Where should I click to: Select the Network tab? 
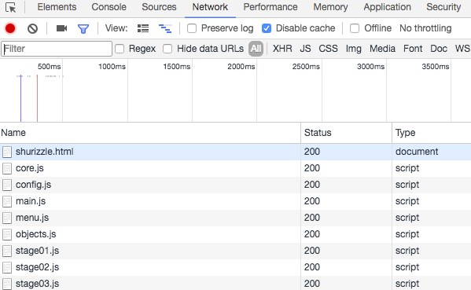point(210,7)
